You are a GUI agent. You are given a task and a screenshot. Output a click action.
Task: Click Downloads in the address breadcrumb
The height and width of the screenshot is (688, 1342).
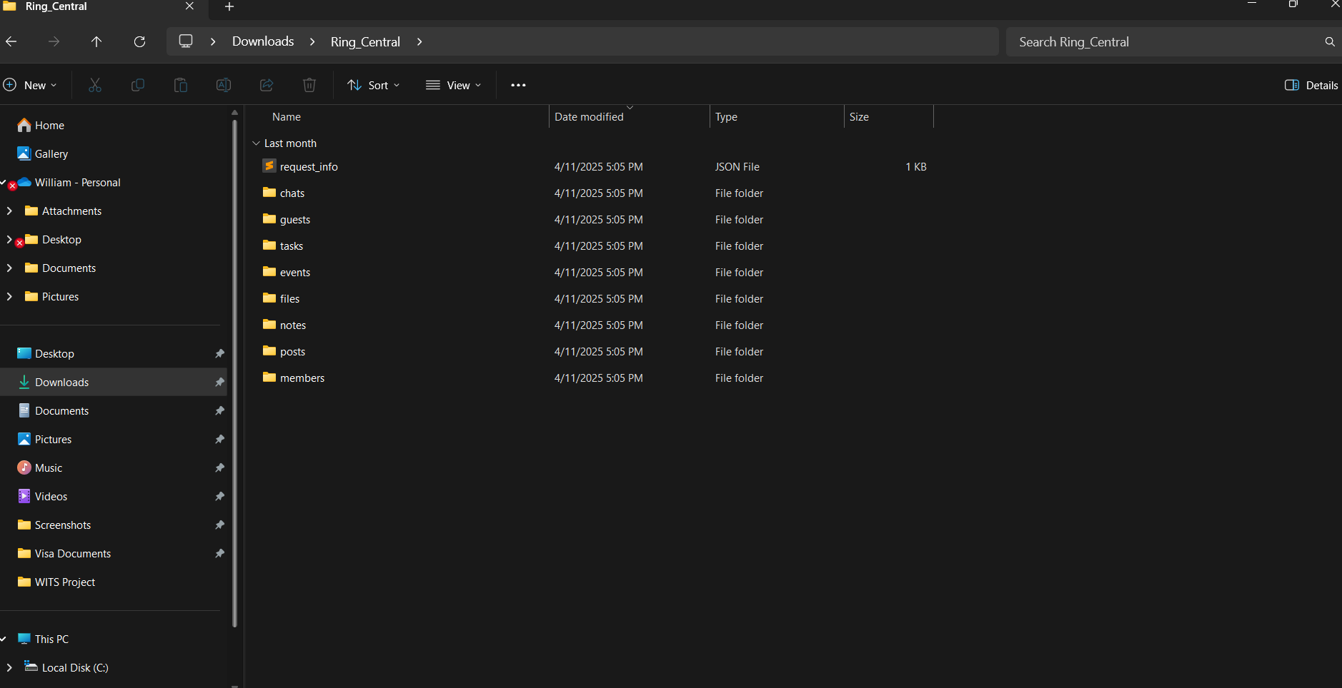click(263, 41)
